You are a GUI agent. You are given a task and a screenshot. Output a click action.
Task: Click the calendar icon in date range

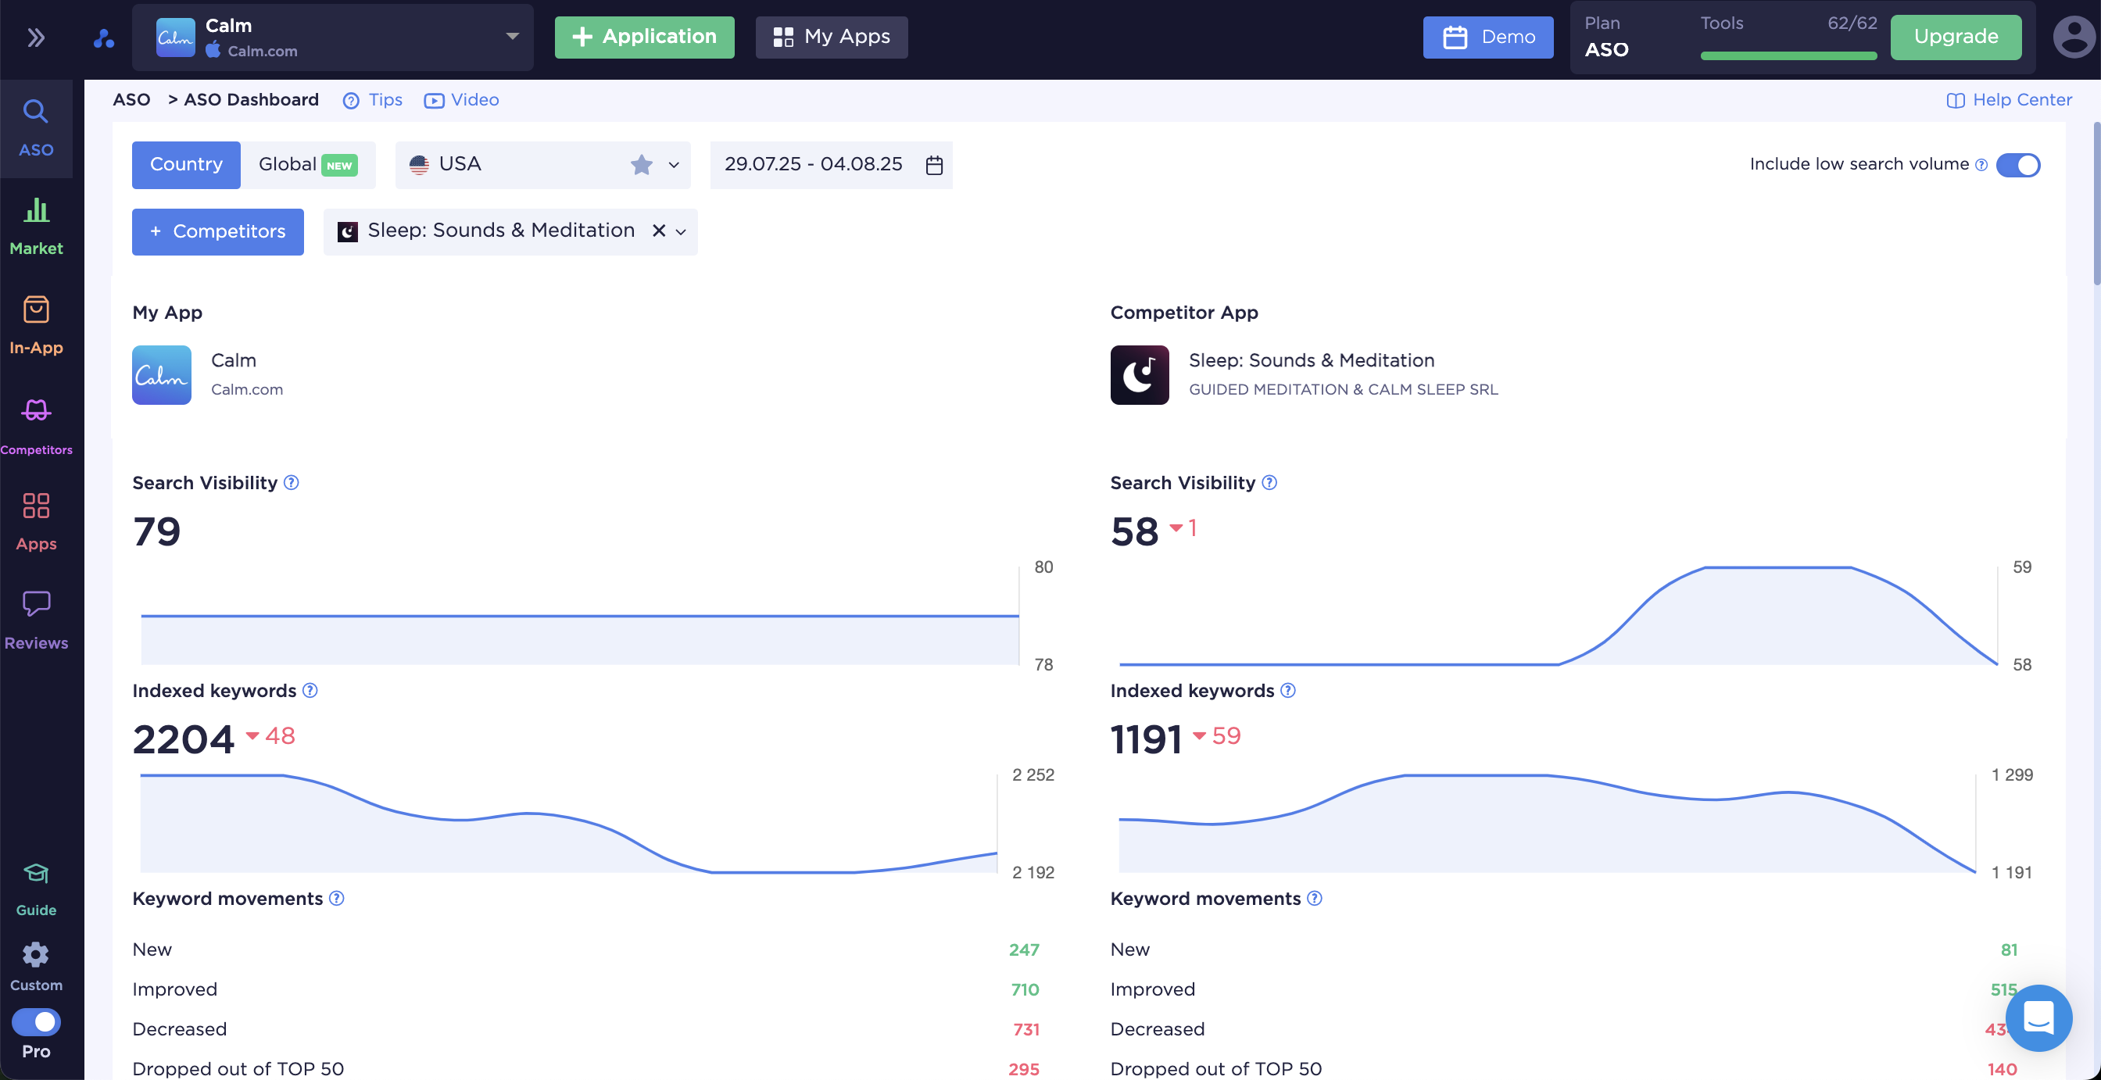(x=935, y=165)
